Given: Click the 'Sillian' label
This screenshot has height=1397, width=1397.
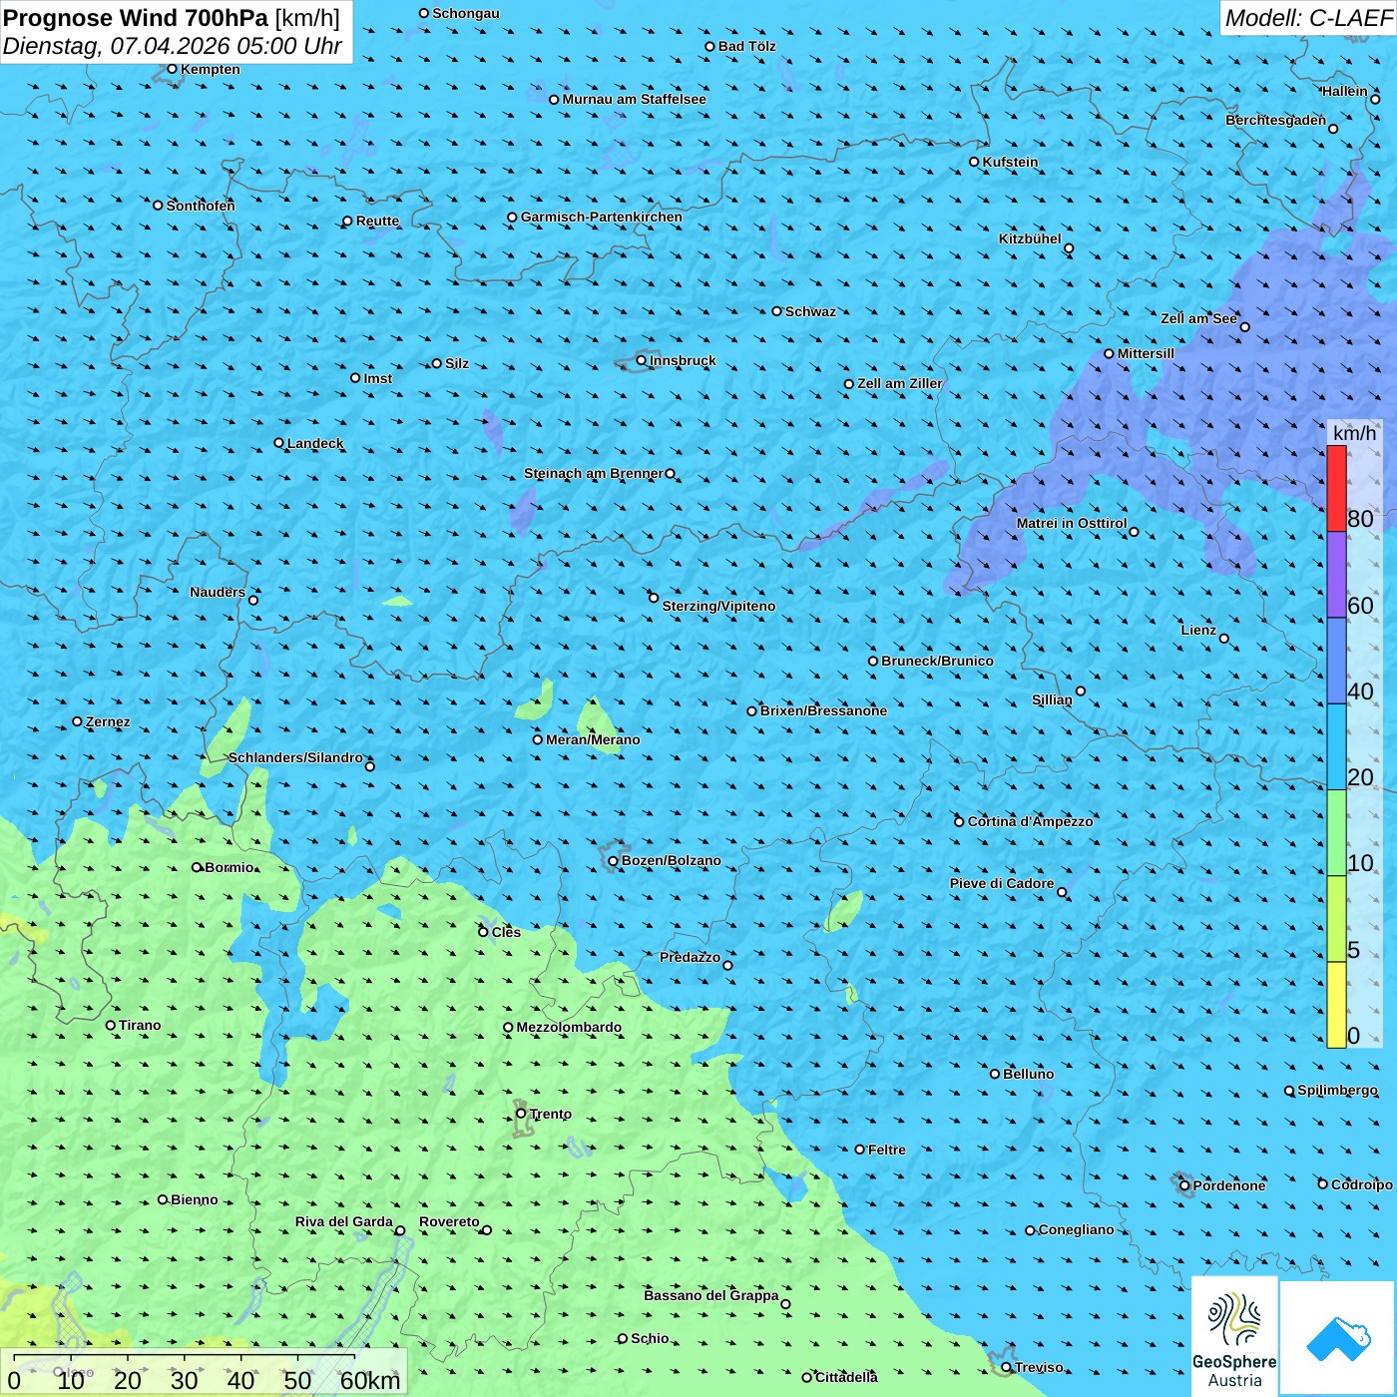Looking at the screenshot, I should (1052, 699).
